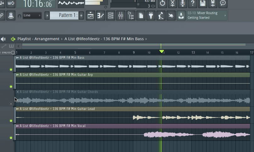Screen dimensions: 254x152
Task: Add new pattern with plus button
Action: [81, 15]
